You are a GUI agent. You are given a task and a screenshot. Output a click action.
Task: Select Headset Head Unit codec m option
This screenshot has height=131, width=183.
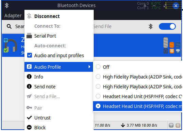click(x=138, y=106)
